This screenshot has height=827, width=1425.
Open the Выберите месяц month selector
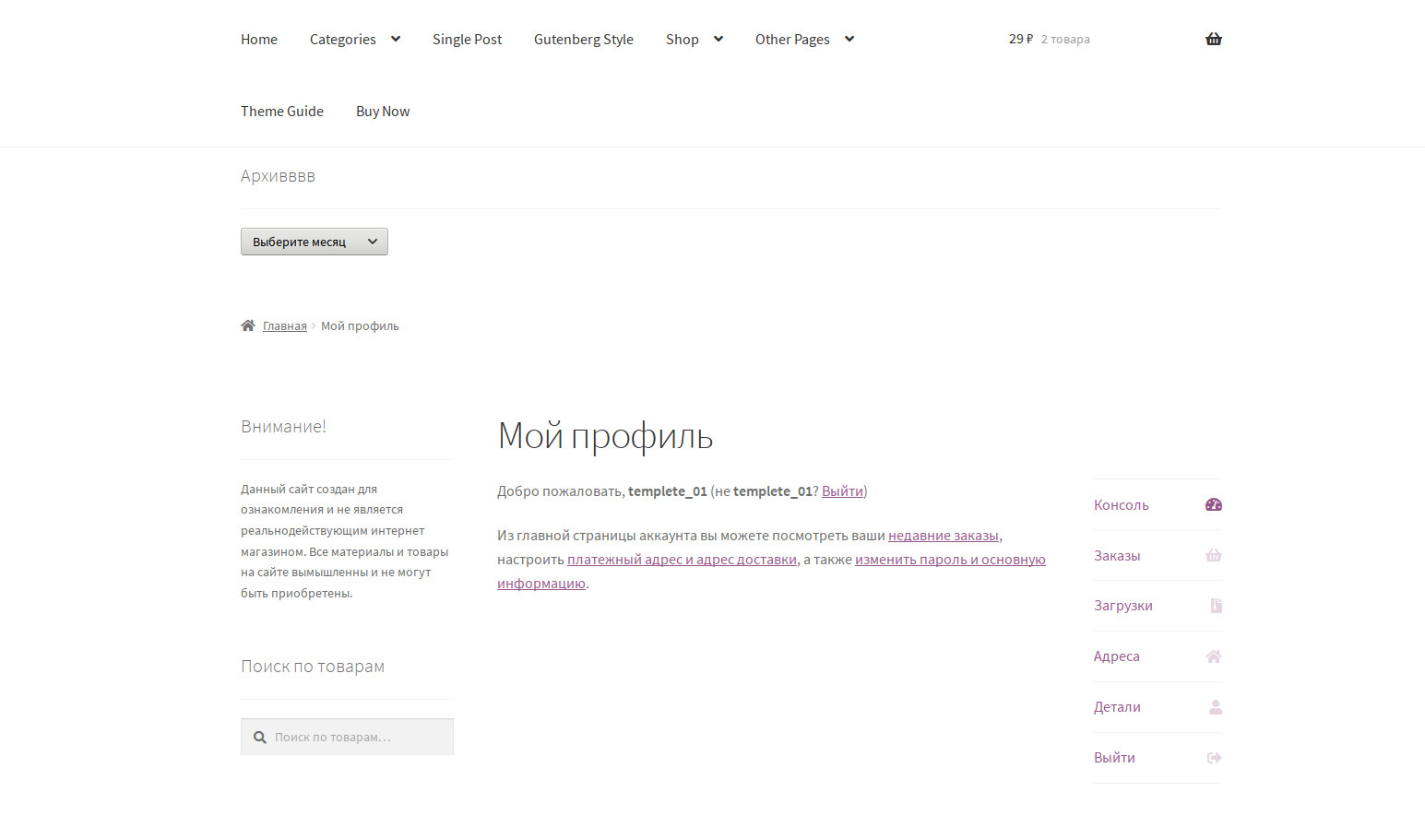[x=314, y=241]
